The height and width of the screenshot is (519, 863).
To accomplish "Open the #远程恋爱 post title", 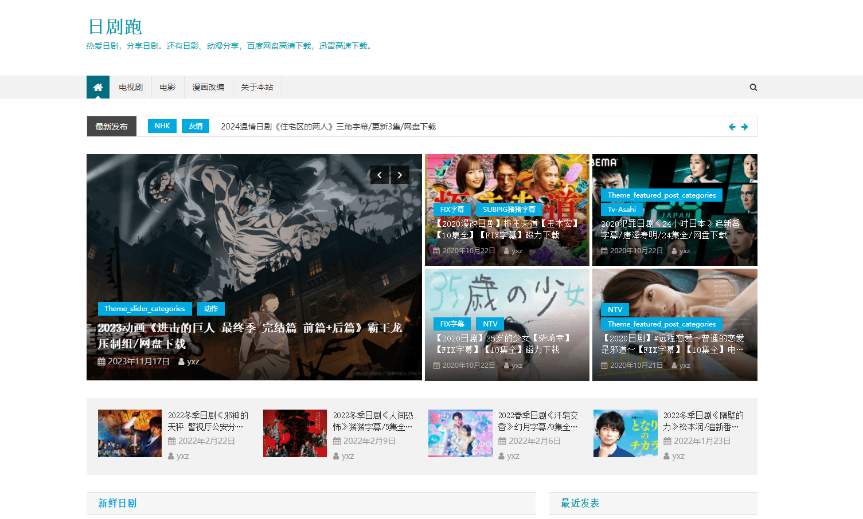I will tap(673, 344).
